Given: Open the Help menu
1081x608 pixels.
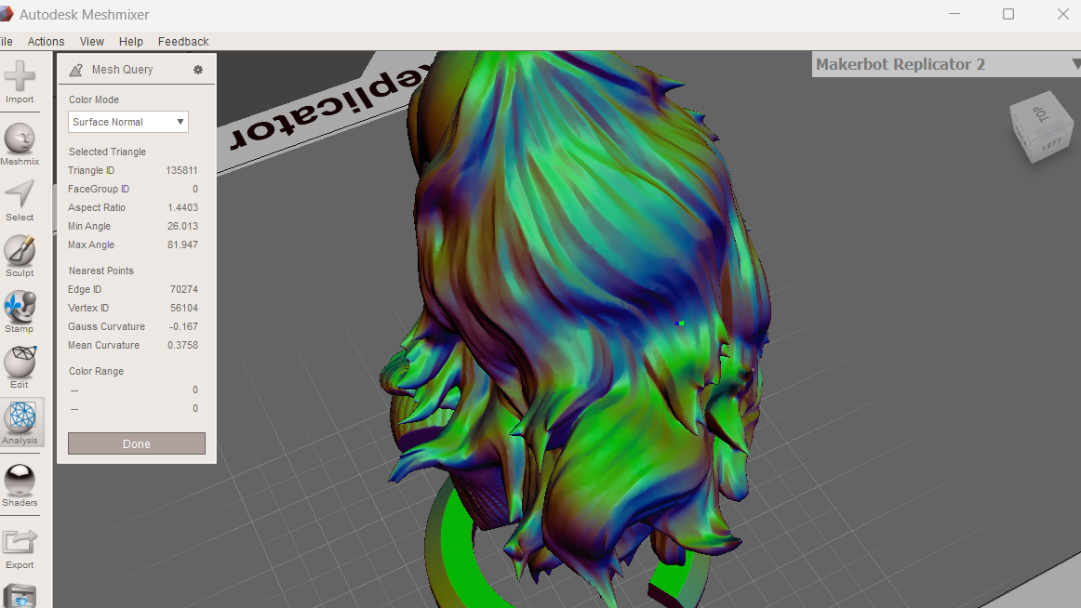Looking at the screenshot, I should click(x=130, y=41).
